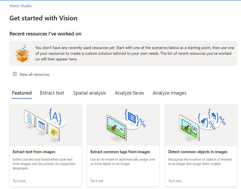The height and width of the screenshot is (189, 241).
Task: Click the Recent resources I've worked on heading
Action: [x=45, y=34]
